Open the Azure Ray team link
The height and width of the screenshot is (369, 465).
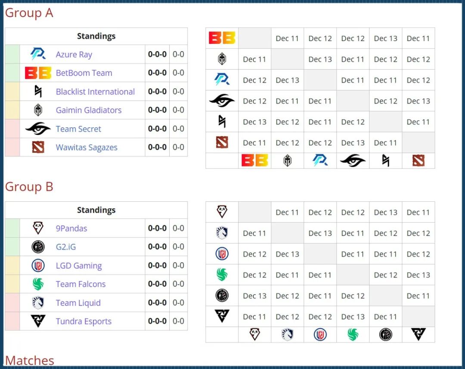click(74, 55)
